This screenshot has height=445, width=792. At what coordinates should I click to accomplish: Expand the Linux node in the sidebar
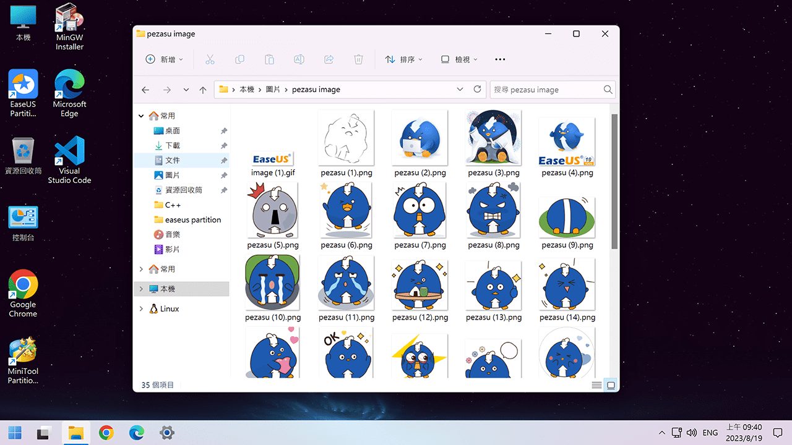pos(141,308)
